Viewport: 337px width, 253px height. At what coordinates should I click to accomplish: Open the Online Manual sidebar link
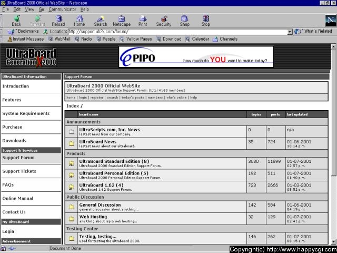coord(18,198)
